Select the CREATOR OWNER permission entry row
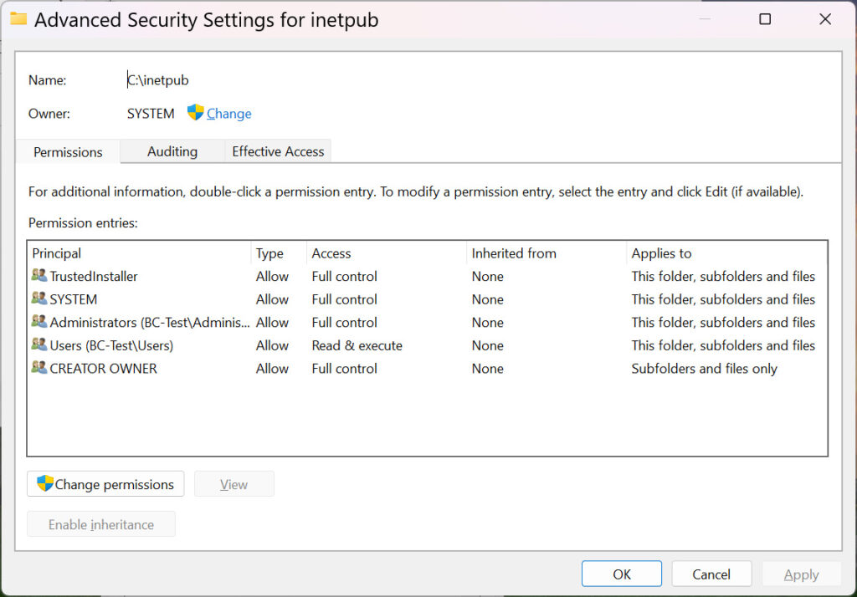The height and width of the screenshot is (597, 857). click(x=335, y=368)
